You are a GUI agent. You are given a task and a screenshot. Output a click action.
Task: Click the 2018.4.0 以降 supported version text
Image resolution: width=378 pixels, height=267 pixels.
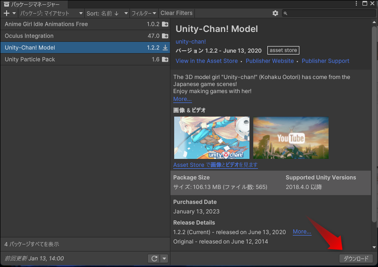coord(304,187)
